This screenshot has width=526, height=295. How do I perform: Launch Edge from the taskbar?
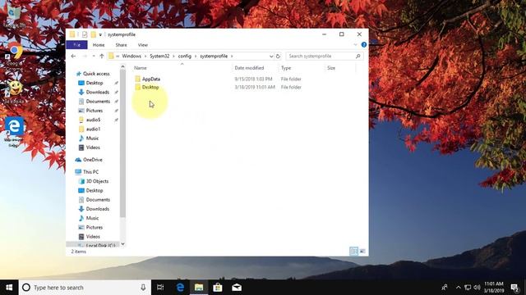[180, 288]
